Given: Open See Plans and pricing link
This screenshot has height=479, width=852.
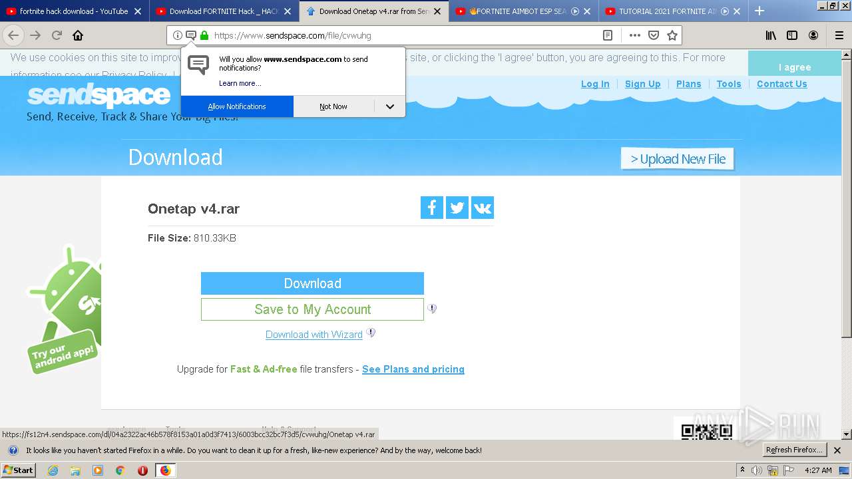Looking at the screenshot, I should tap(413, 369).
